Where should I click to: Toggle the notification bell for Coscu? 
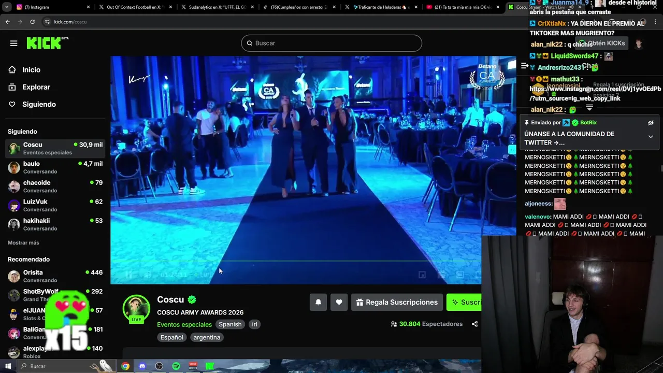(319, 302)
